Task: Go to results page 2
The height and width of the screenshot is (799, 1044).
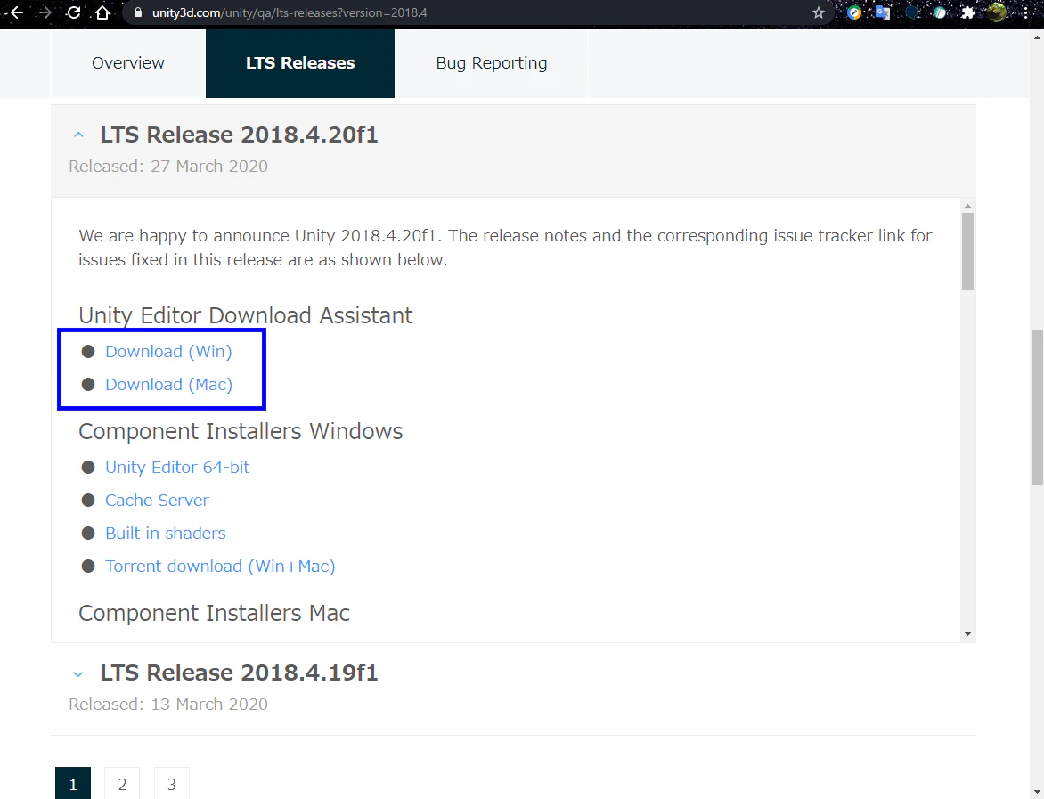Action: pyautogui.click(x=123, y=784)
